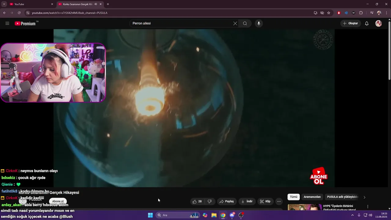Reload the current page
The width and height of the screenshot is (391, 220).
[x=19, y=13]
